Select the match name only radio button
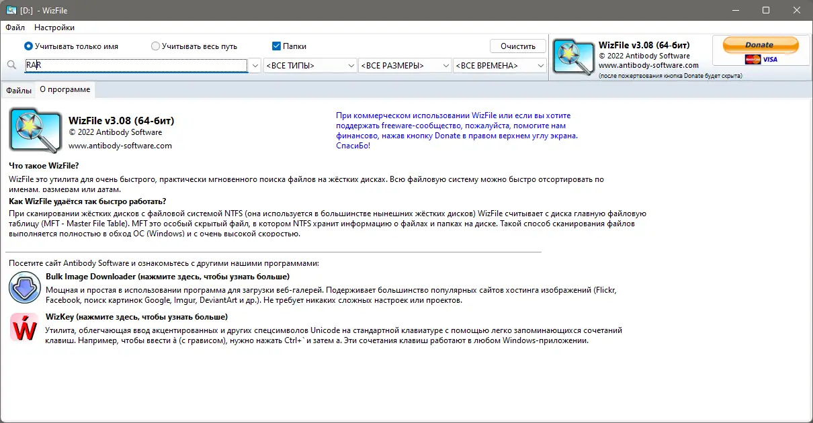Viewport: 813px width, 423px height. (x=28, y=46)
